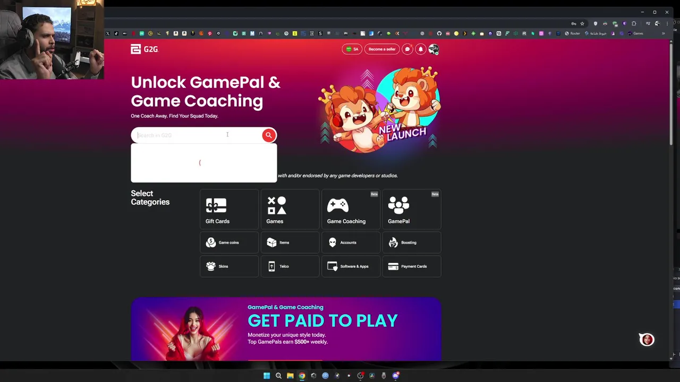
Task: Open the Windows Start menu
Action: (x=267, y=376)
